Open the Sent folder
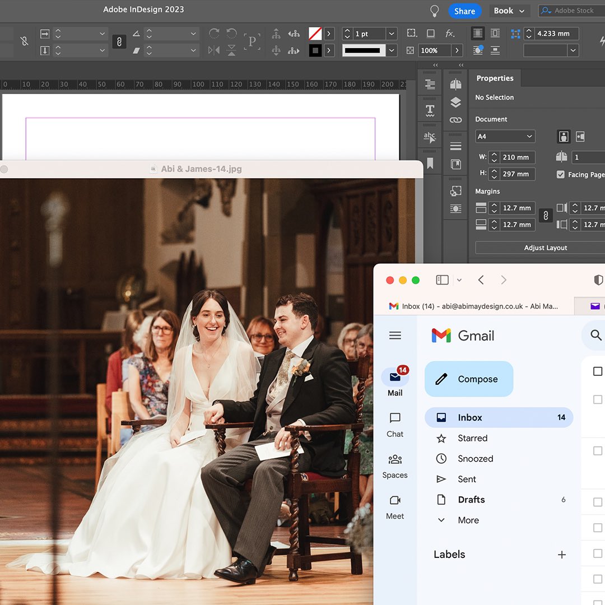Image resolution: width=605 pixels, height=605 pixels. [499, 479]
